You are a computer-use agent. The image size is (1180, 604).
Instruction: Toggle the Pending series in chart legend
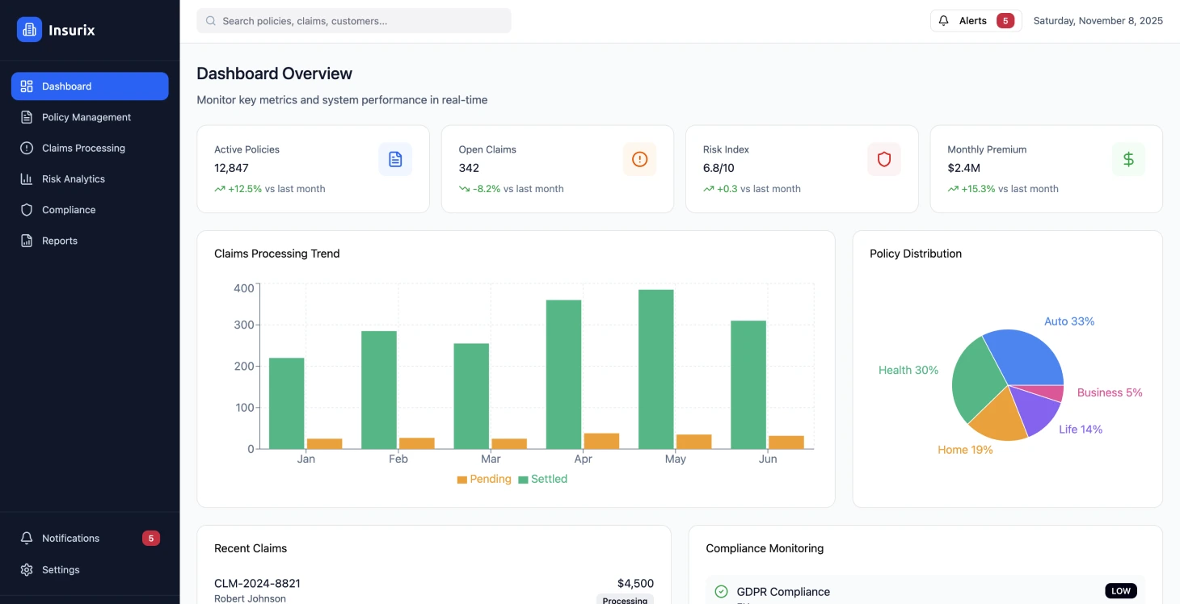(484, 479)
